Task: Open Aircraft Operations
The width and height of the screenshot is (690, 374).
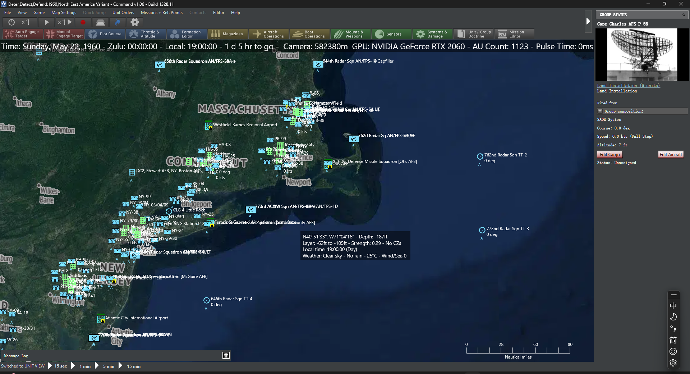Action: pos(268,34)
